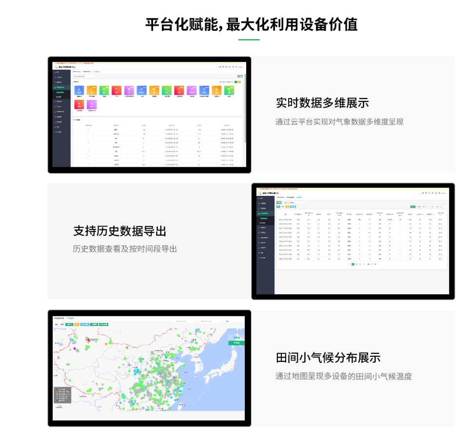Click the small green button beside the dashboard date
Viewport: 469px width, 440px height.
tap(236, 82)
